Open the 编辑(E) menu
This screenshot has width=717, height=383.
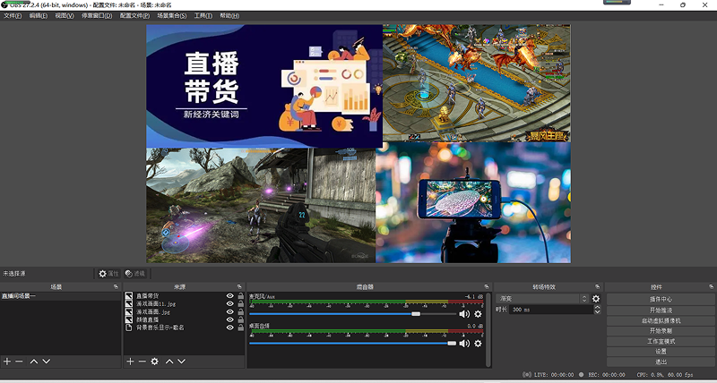point(39,15)
